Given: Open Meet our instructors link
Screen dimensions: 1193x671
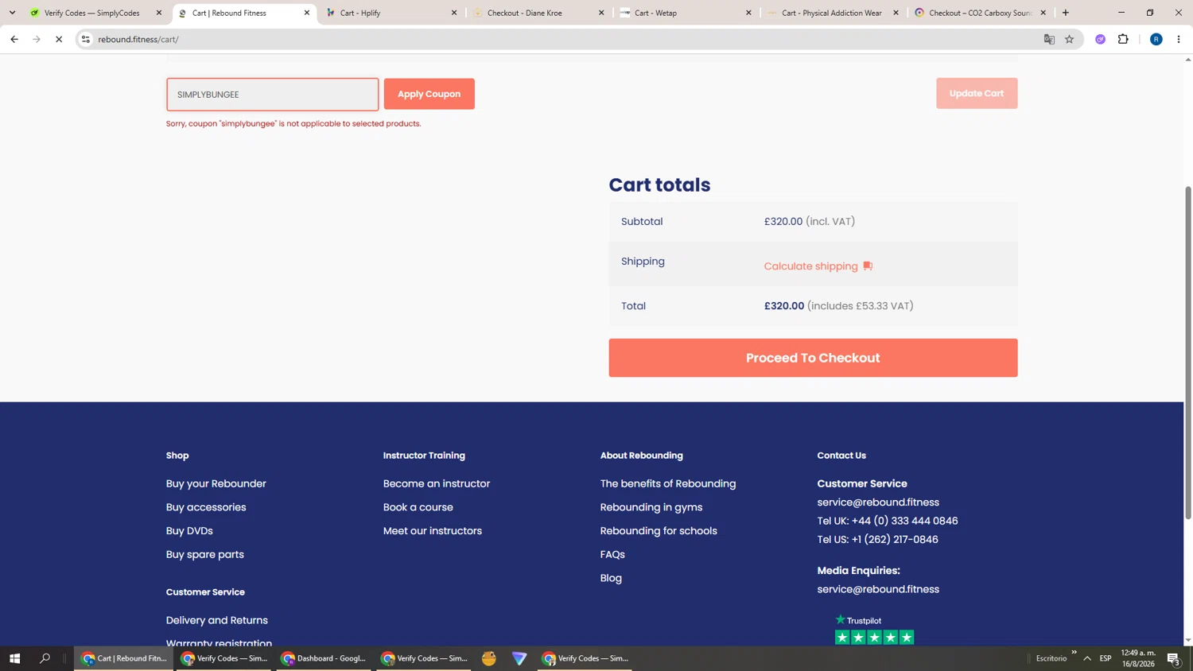Looking at the screenshot, I should pos(433,531).
